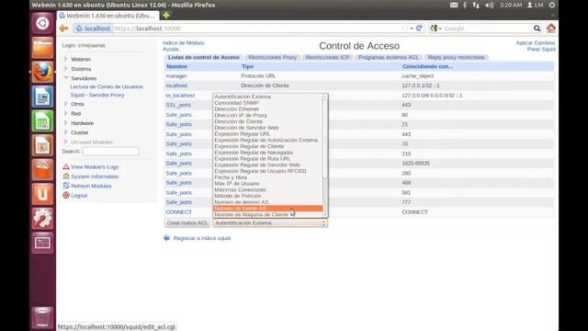Open search engine selector dropdown

pyautogui.click(x=436, y=29)
